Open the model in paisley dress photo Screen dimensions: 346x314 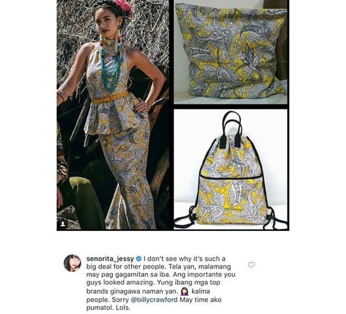[x=113, y=115]
